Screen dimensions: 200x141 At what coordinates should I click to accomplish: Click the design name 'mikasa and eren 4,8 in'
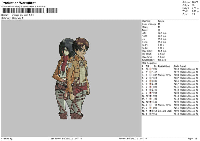[23, 15]
